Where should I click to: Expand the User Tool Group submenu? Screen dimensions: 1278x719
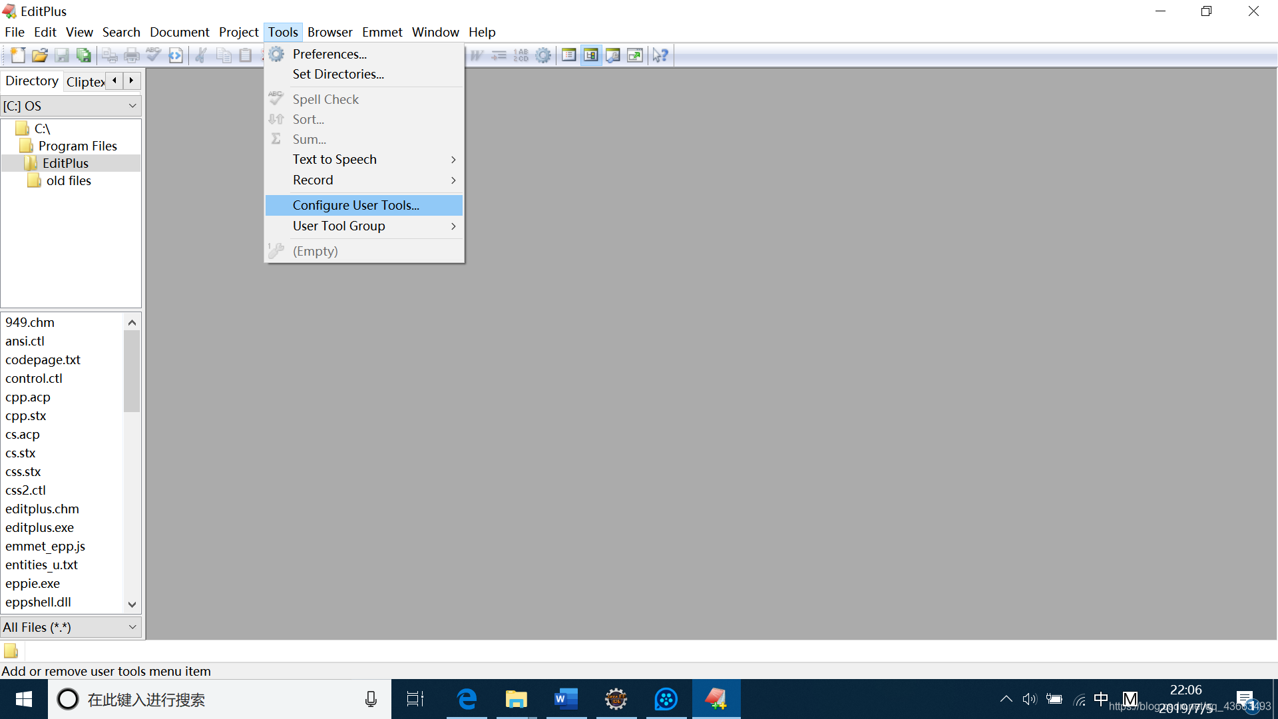[x=364, y=226]
